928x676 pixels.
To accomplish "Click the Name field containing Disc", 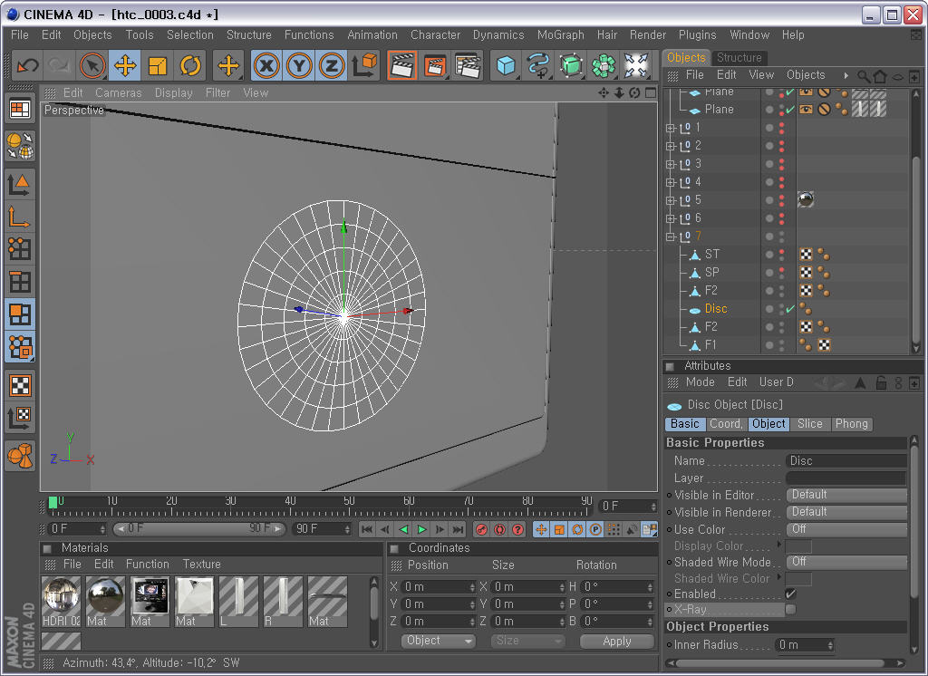I will pos(846,461).
